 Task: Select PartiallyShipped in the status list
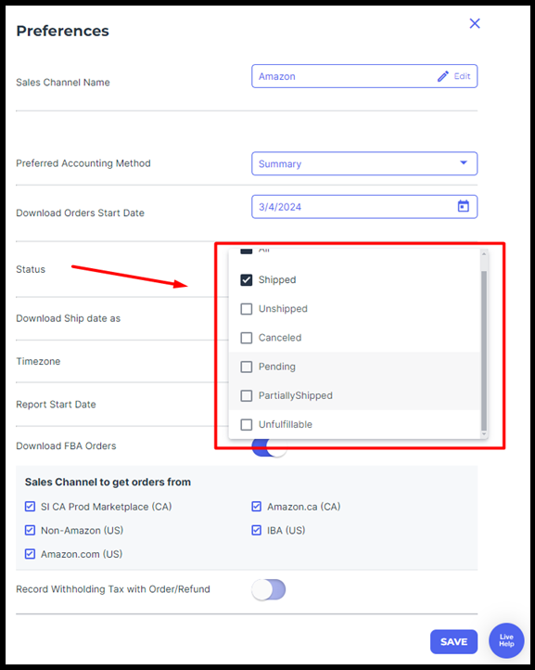click(354, 395)
